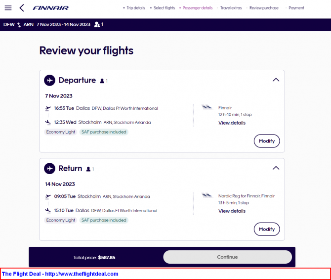331x280 pixels.
Task: Go back using the left arrow icon
Action: (22, 8)
